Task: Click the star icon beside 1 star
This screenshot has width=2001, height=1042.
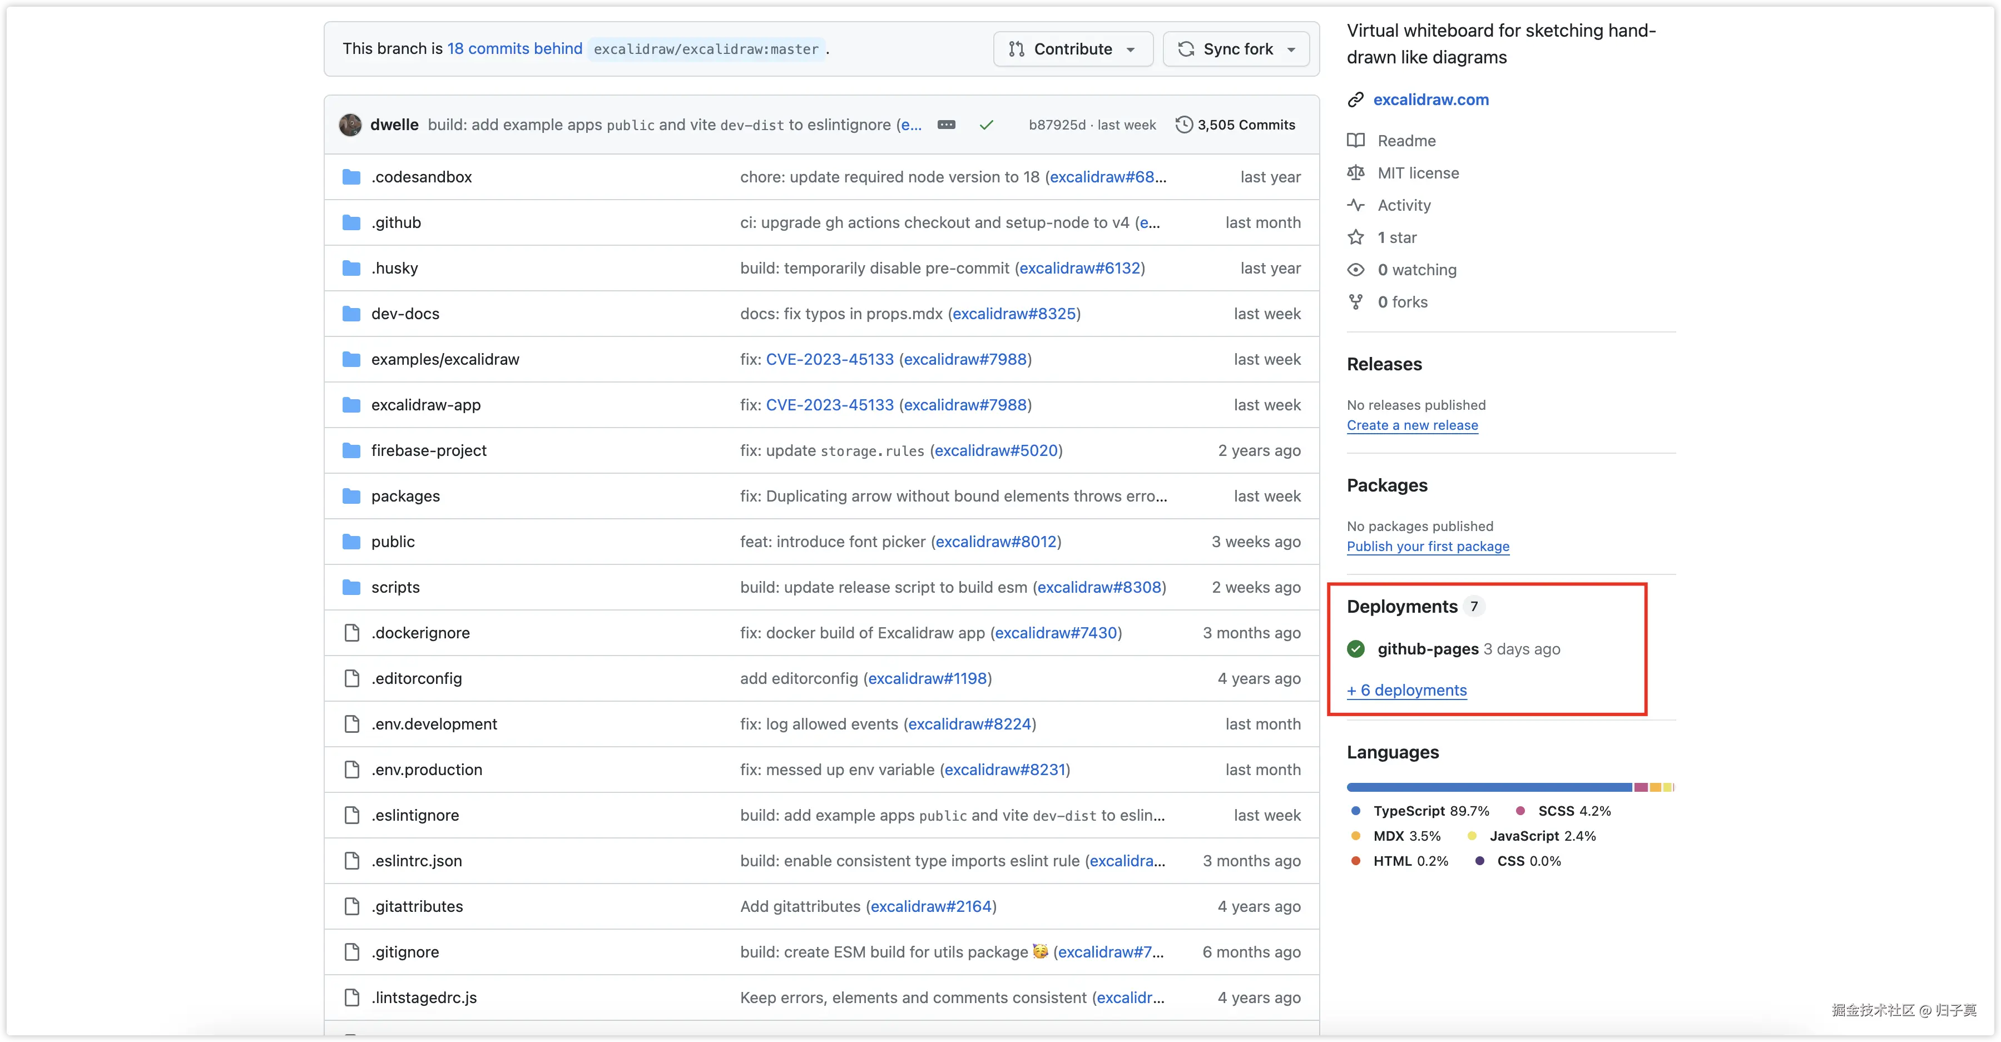Action: click(x=1355, y=237)
